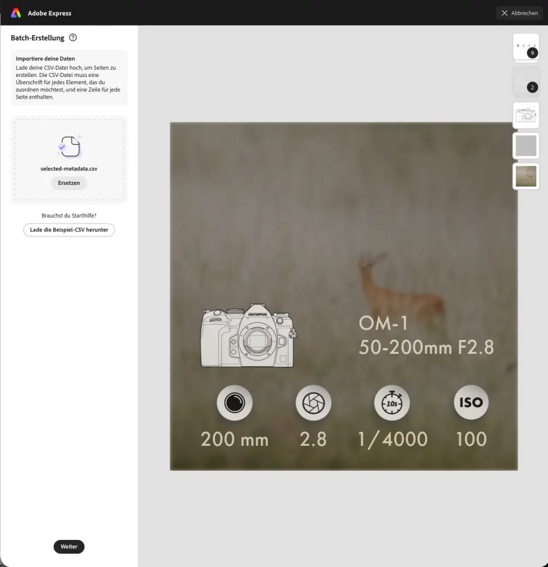Viewport: 548px width, 567px height.
Task: Select the shutter timer icon above 1/4000
Action: tap(392, 403)
